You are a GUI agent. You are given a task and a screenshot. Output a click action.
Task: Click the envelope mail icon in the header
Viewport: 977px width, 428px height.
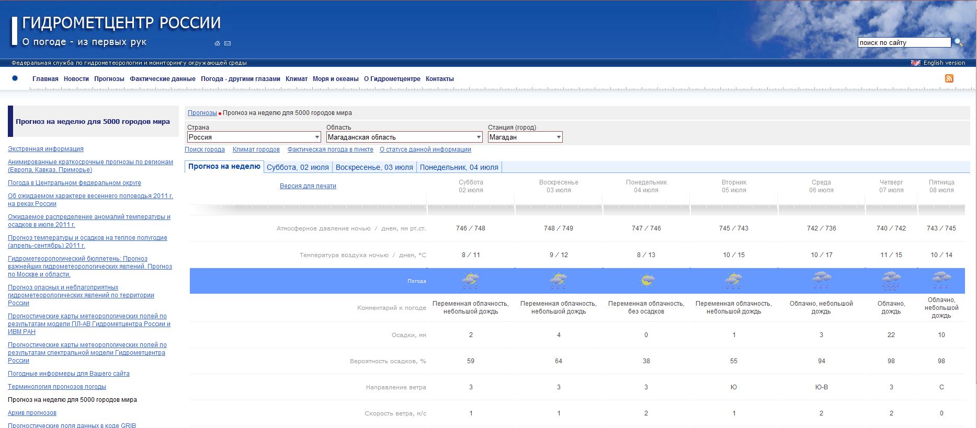[228, 43]
